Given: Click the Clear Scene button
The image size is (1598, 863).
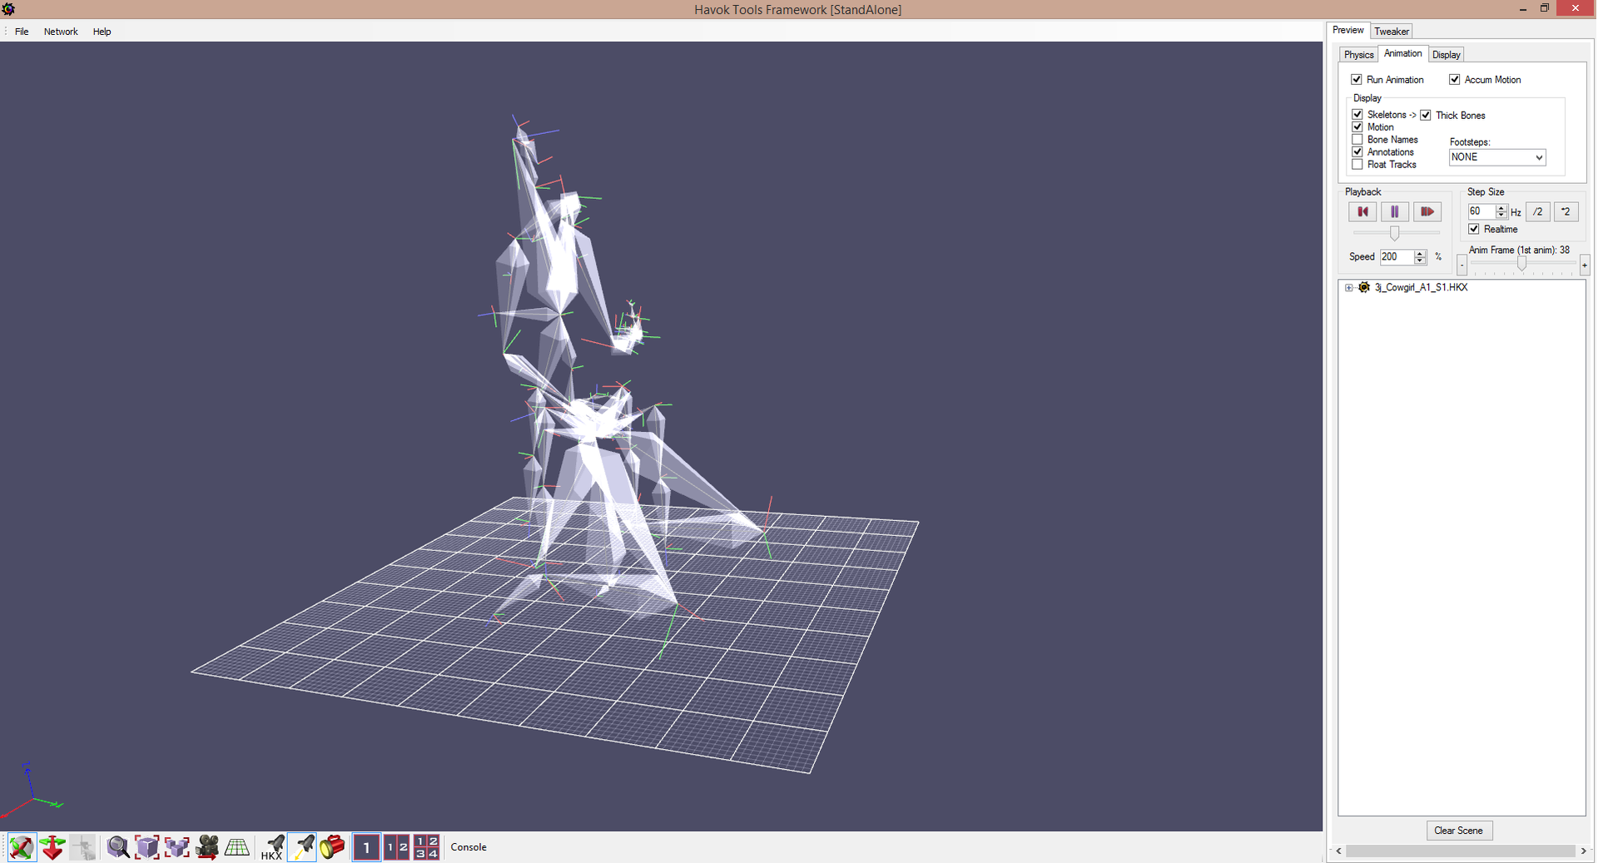Looking at the screenshot, I should (1458, 831).
